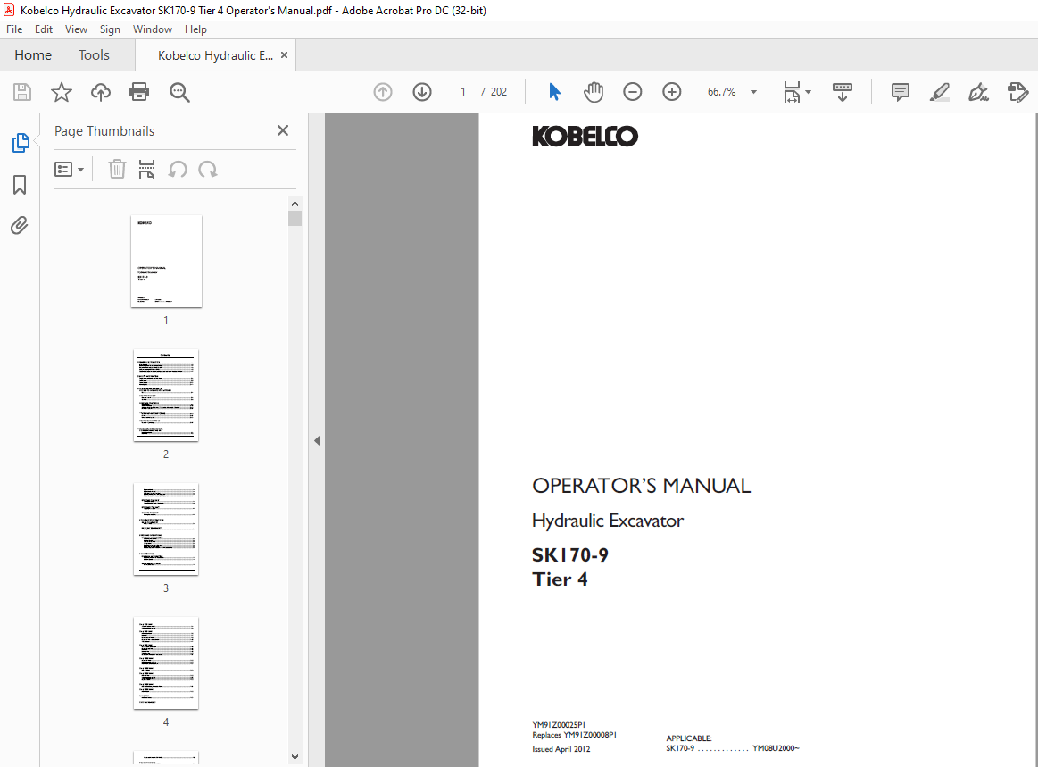Open the zoom level dropdown
1038x767 pixels.
click(753, 92)
